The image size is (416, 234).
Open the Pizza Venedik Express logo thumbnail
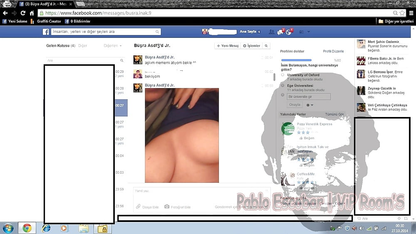click(x=288, y=129)
